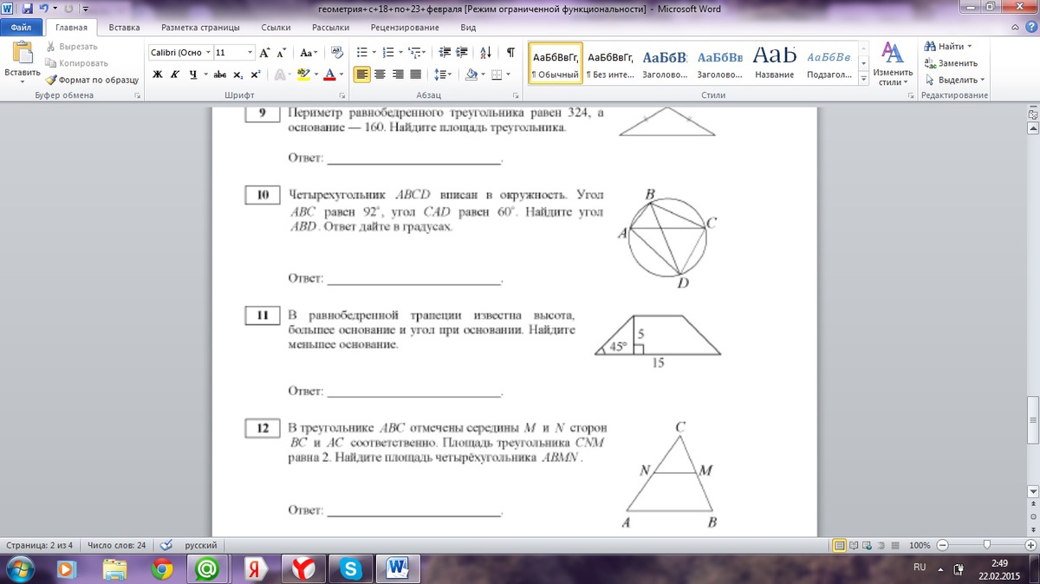The height and width of the screenshot is (584, 1040).
Task: Open Word Help question mark icon
Action: [1031, 27]
